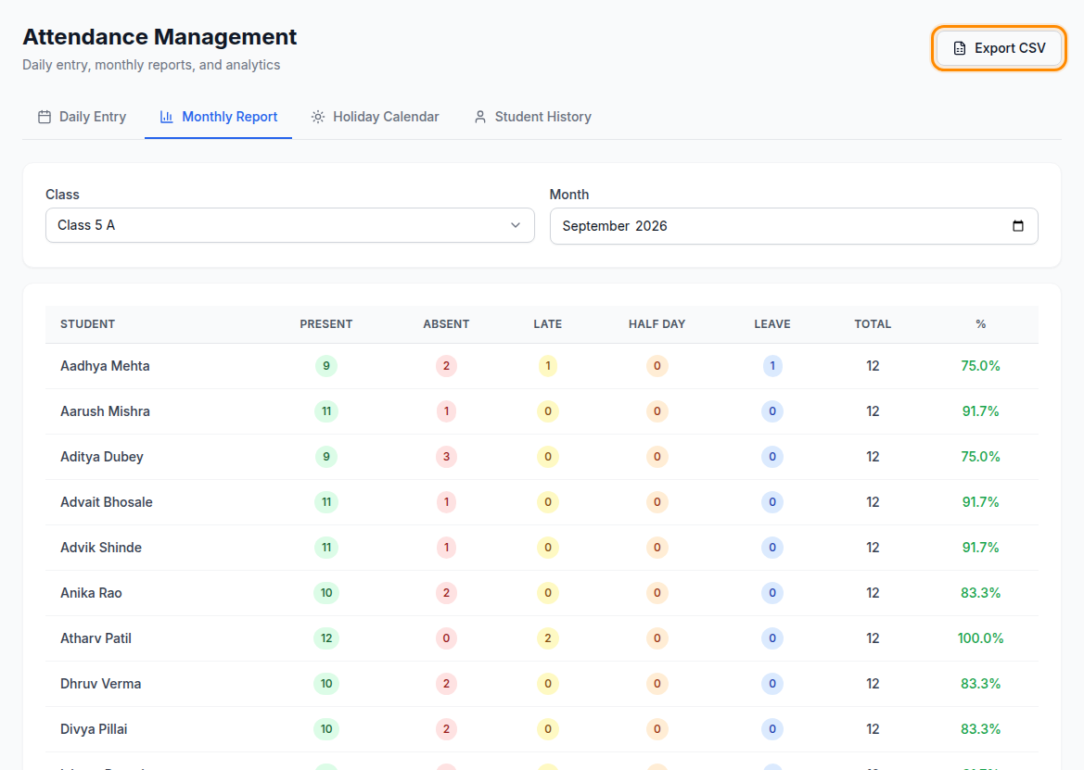Viewport: 1084px width, 770px height.
Task: Click the Export CSV button
Action: [x=999, y=48]
